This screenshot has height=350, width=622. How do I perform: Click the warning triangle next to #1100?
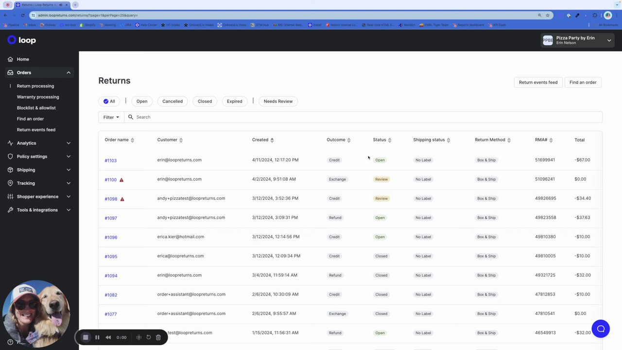tap(121, 180)
